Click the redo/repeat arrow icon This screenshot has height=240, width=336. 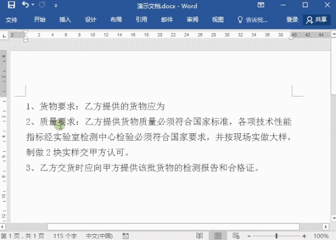pyautogui.click(x=42, y=5)
